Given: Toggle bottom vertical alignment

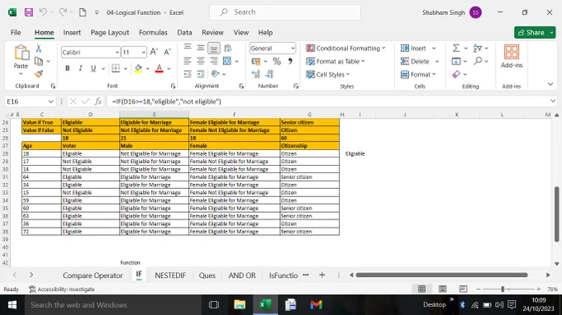Looking at the screenshot, I should click(x=214, y=49).
